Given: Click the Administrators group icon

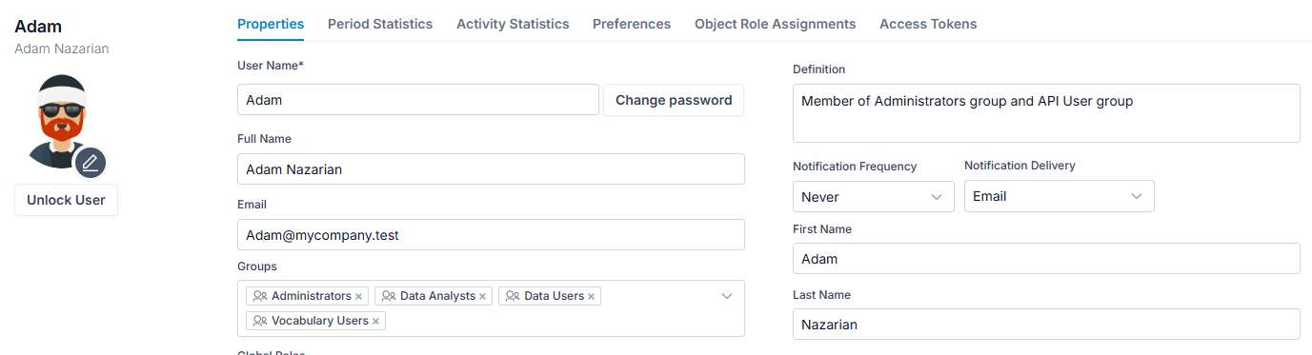Looking at the screenshot, I should point(260,296).
